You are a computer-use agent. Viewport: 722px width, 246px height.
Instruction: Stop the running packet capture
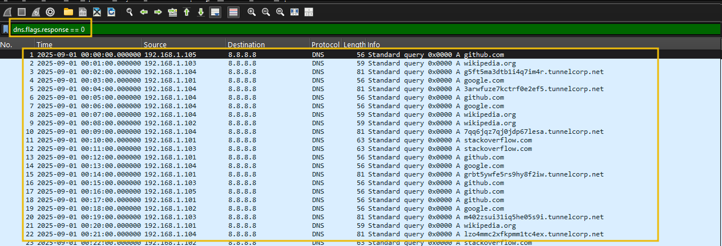pyautogui.click(x=22, y=12)
